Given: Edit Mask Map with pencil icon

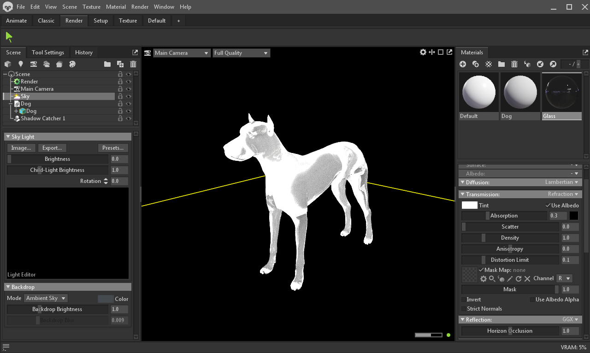Looking at the screenshot, I should (510, 279).
